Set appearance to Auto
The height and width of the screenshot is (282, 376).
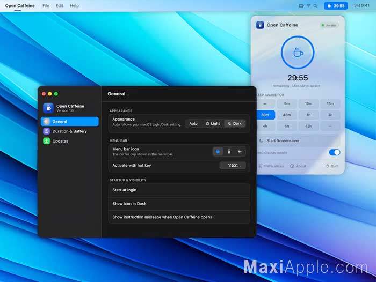coord(193,123)
